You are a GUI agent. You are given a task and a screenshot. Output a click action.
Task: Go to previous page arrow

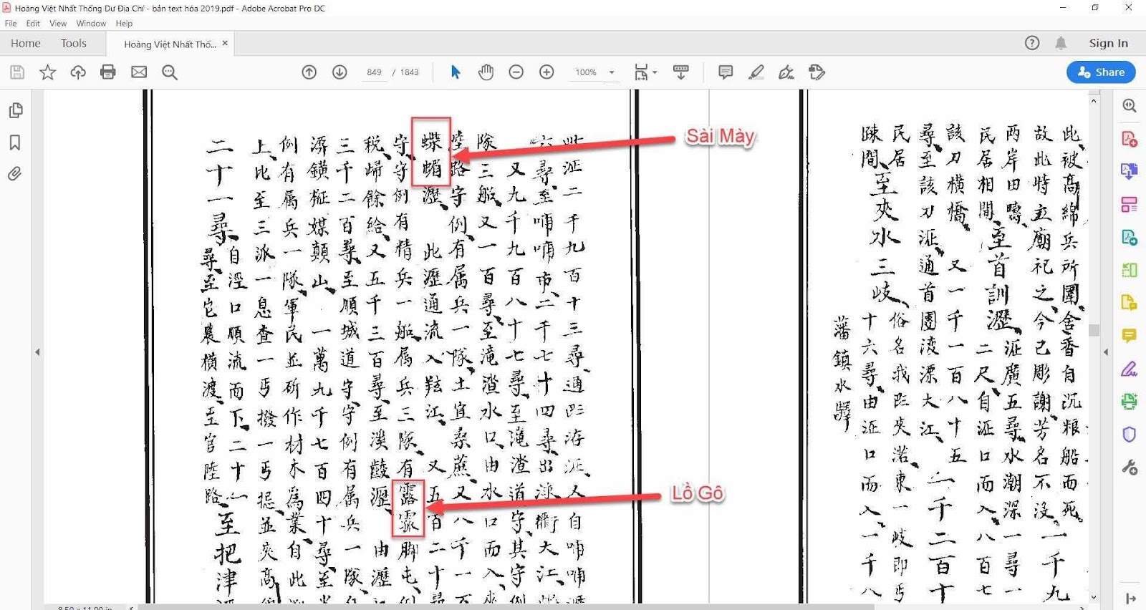pos(309,72)
